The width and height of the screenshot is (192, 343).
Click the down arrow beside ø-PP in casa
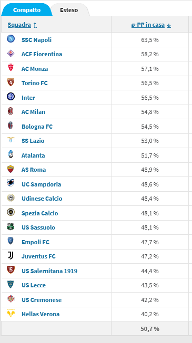pyautogui.click(x=168, y=25)
